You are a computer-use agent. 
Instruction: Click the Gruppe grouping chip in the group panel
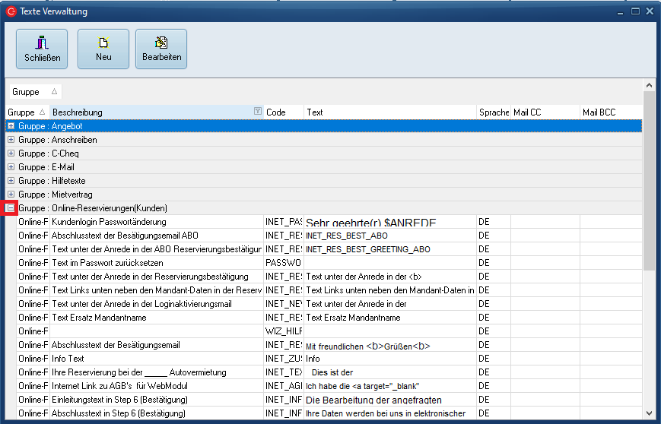[34, 92]
